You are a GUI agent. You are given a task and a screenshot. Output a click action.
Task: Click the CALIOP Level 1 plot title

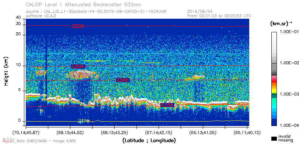click(x=84, y=4)
